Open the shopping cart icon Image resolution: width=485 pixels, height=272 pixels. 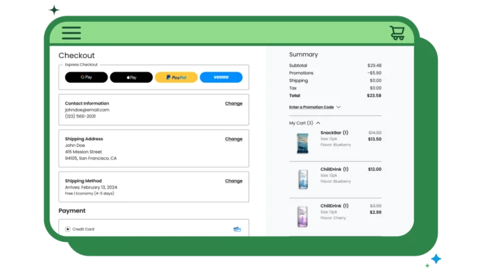pyautogui.click(x=397, y=33)
